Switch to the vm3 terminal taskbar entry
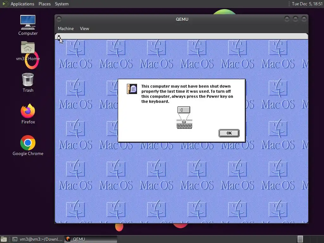The width and height of the screenshot is (324, 243). [38, 239]
